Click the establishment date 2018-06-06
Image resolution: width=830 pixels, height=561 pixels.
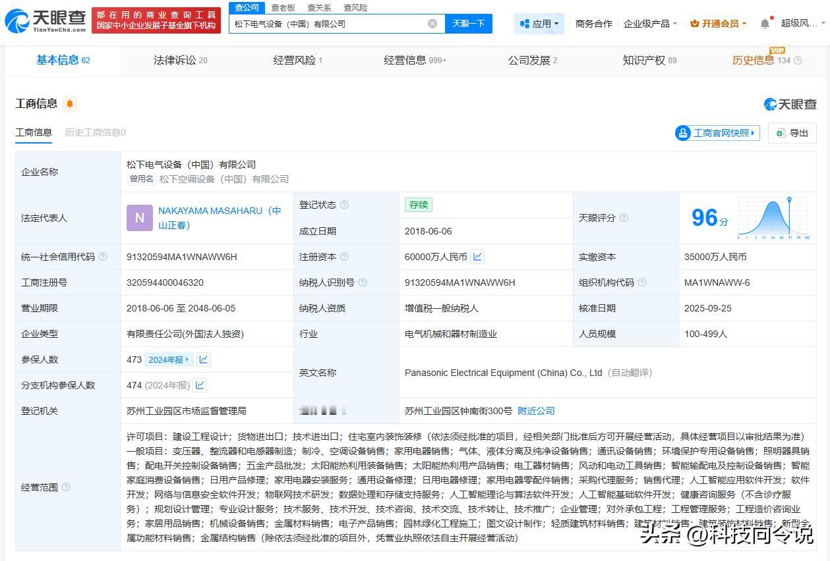(429, 231)
